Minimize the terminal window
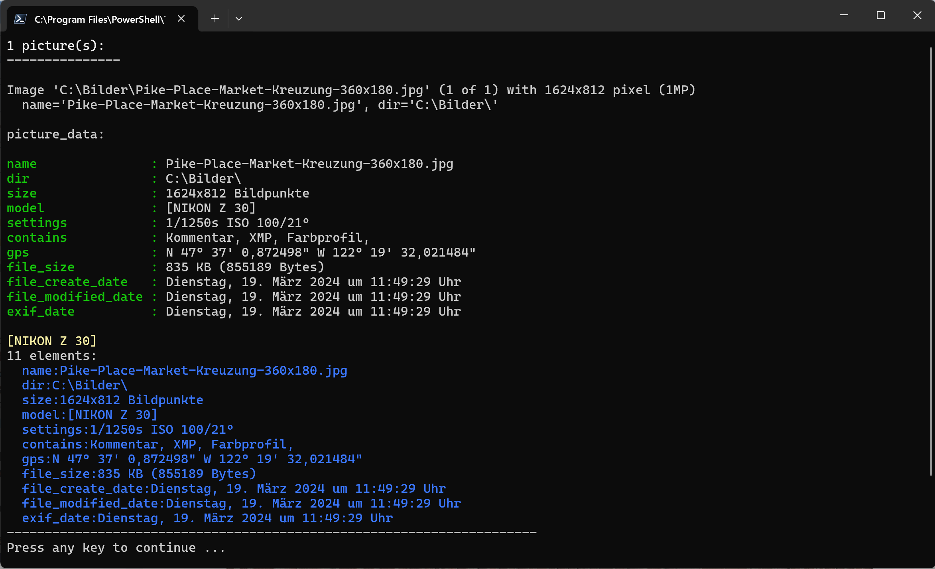Screen dimensions: 935x569 844,16
